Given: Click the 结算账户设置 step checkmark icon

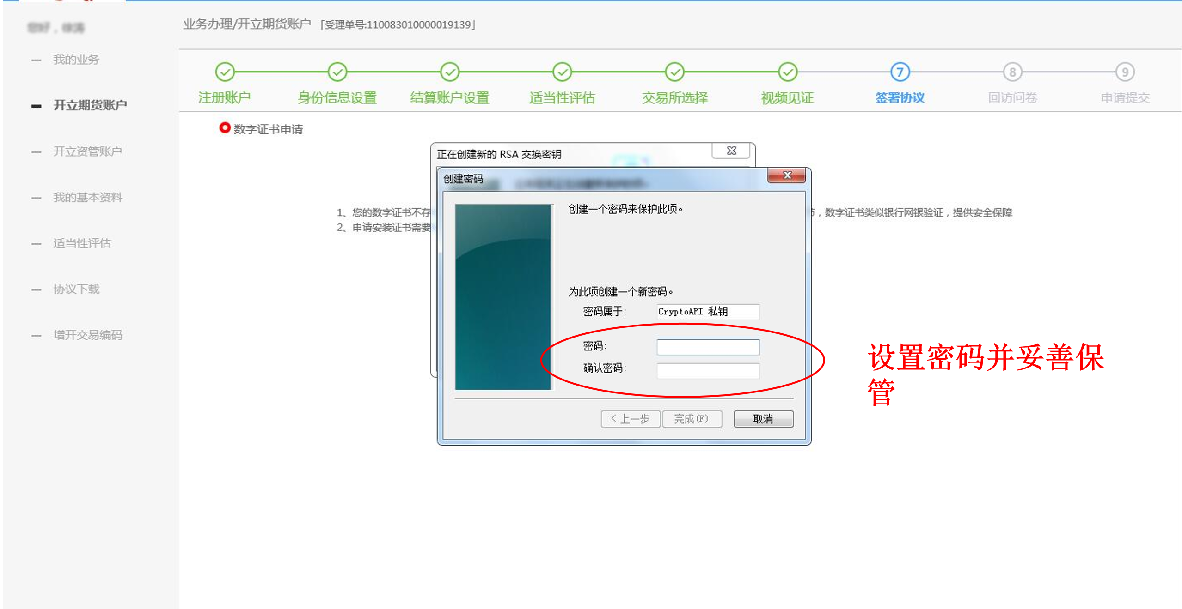Looking at the screenshot, I should point(450,72).
